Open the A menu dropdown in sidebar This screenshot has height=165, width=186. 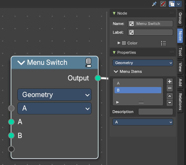[x=143, y=122]
